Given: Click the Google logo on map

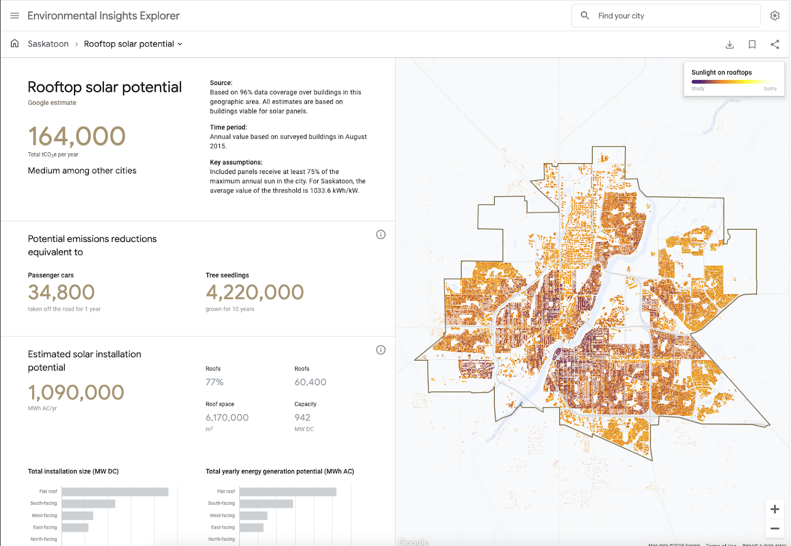Looking at the screenshot, I should [x=413, y=542].
